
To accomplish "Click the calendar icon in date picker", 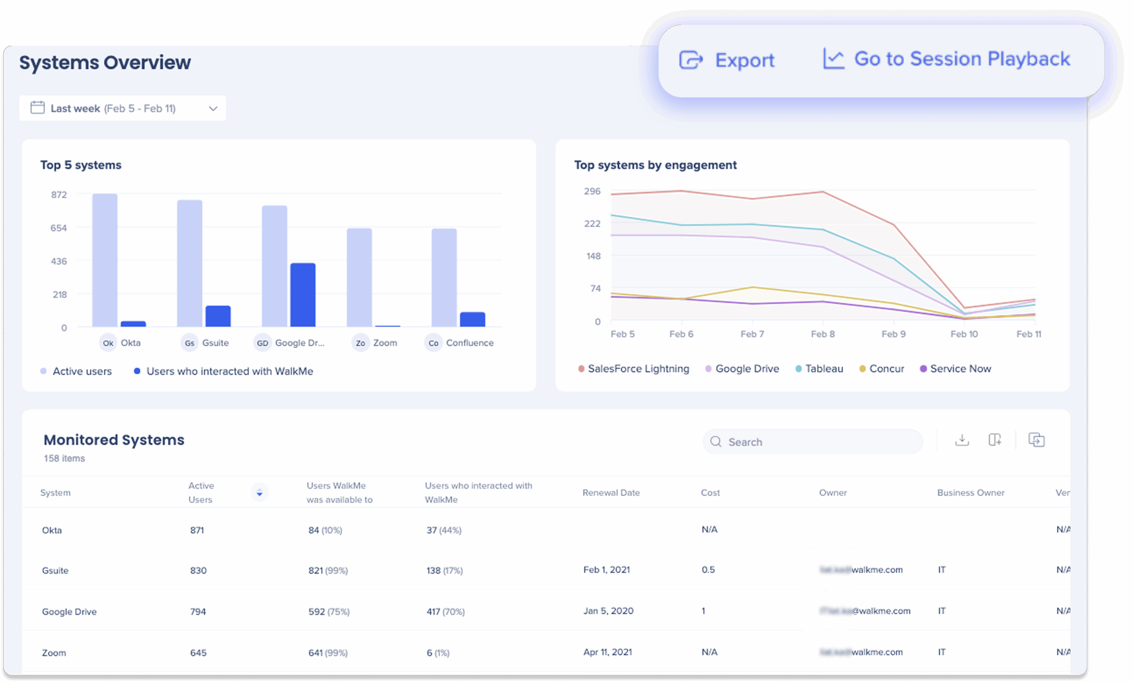I will (37, 108).
